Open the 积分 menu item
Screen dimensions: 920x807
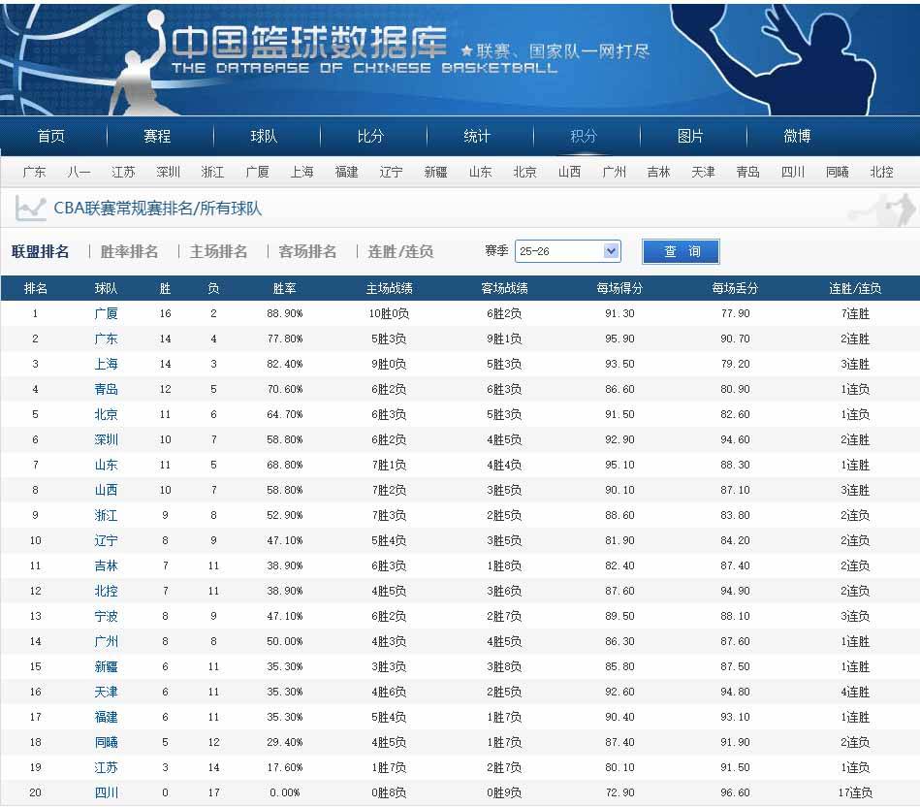coord(582,137)
